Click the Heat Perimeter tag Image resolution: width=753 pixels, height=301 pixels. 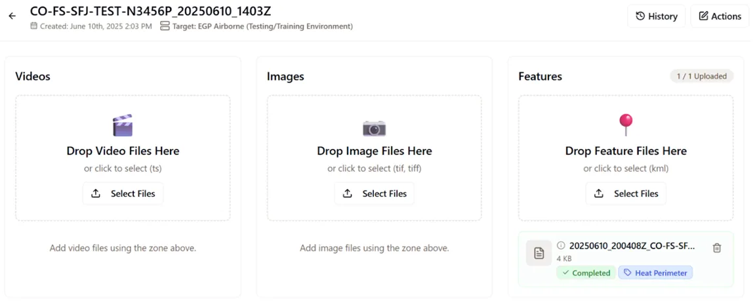(x=655, y=273)
